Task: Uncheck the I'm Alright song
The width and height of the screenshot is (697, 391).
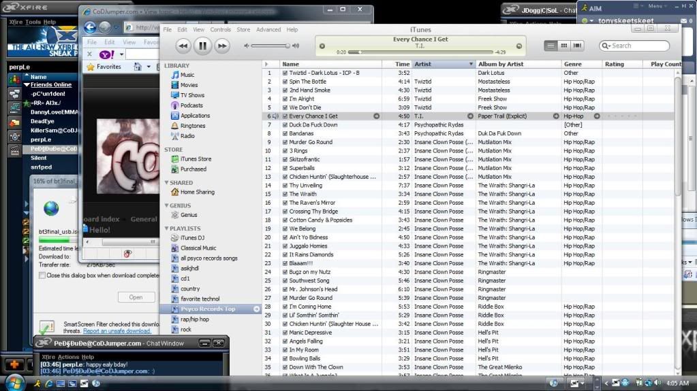Action: [285, 99]
